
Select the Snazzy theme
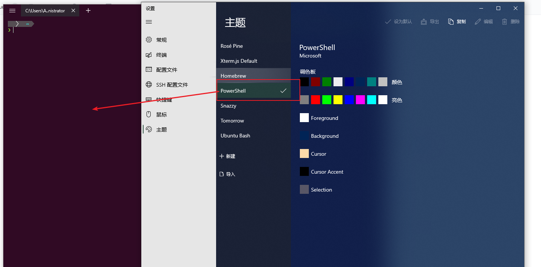pos(253,106)
